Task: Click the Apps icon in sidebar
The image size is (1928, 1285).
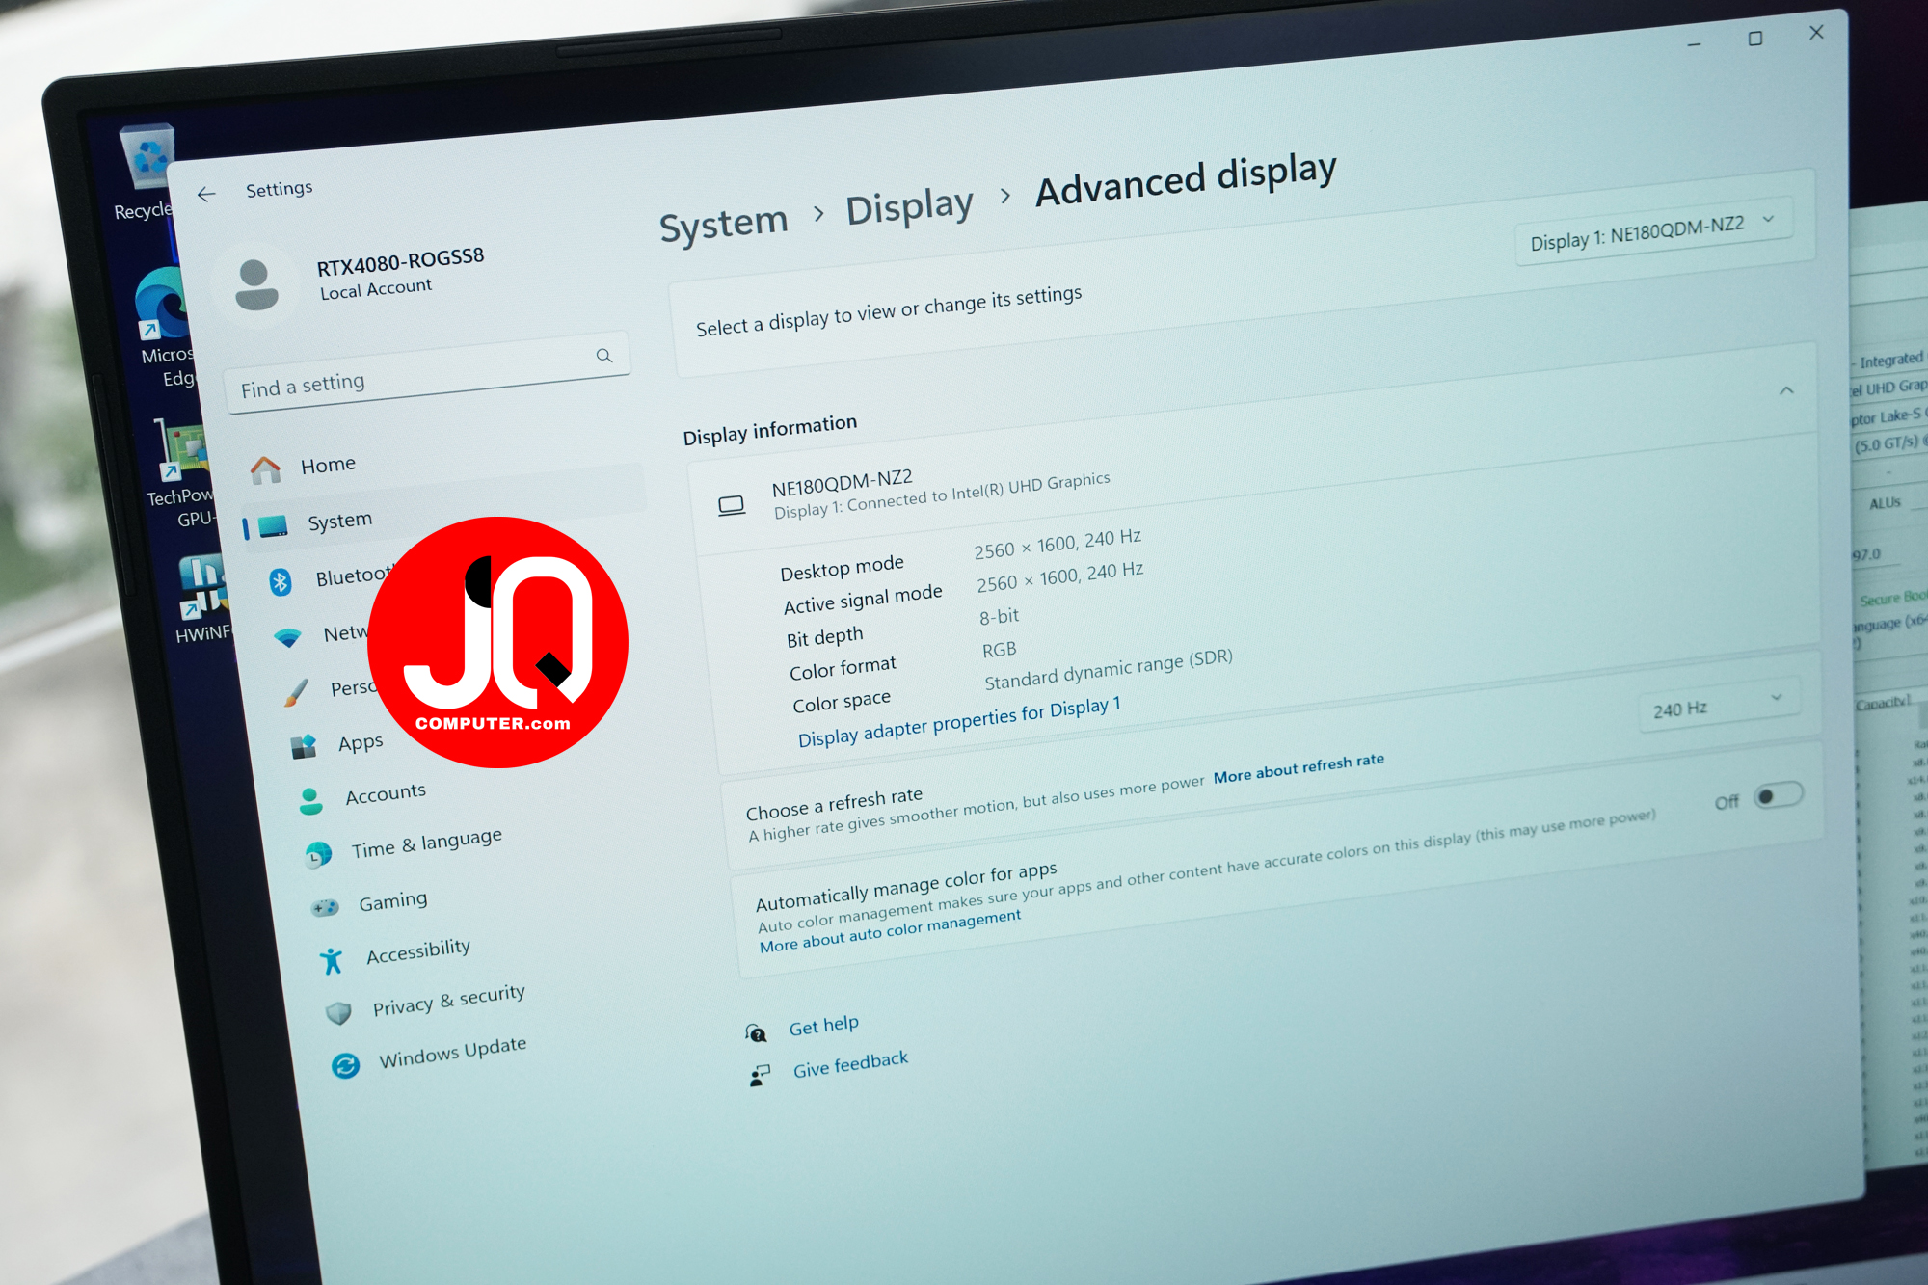Action: pos(304,746)
